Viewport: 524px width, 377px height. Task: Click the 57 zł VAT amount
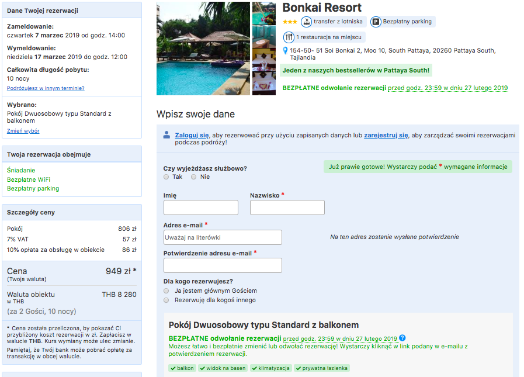130,239
